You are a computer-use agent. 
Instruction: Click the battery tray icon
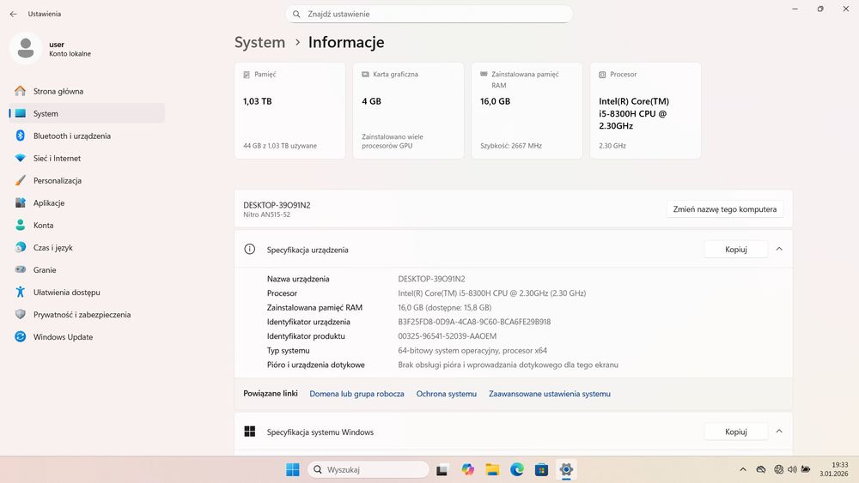[806, 469]
